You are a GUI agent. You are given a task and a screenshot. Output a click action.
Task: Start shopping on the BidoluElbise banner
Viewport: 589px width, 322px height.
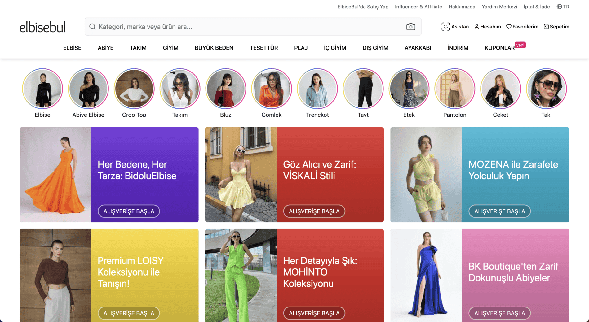[129, 211]
